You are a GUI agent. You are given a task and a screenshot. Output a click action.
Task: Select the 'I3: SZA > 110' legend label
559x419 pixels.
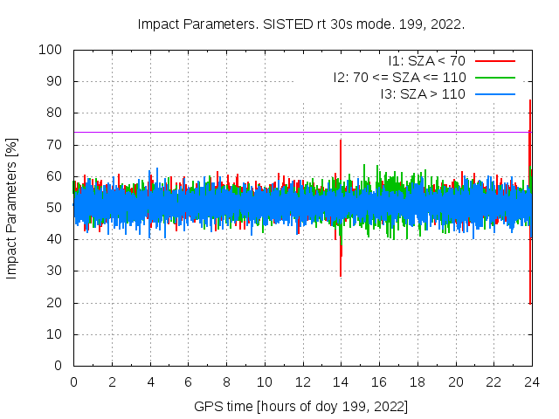[423, 93]
